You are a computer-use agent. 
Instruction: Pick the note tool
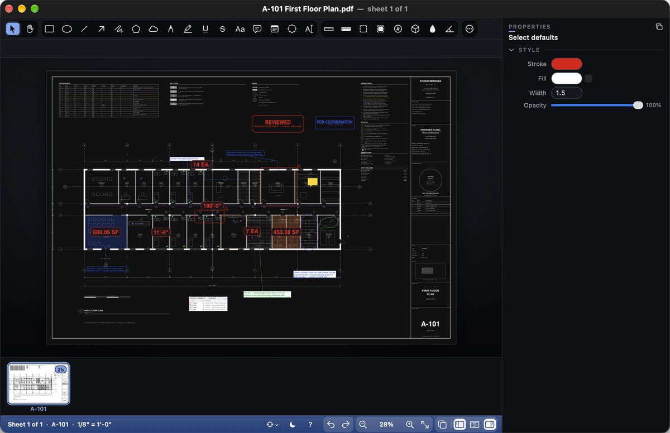click(275, 29)
